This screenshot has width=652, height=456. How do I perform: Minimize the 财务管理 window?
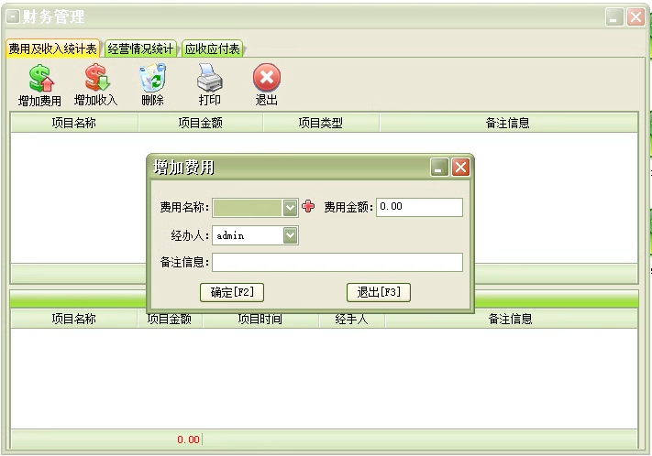[x=614, y=17]
